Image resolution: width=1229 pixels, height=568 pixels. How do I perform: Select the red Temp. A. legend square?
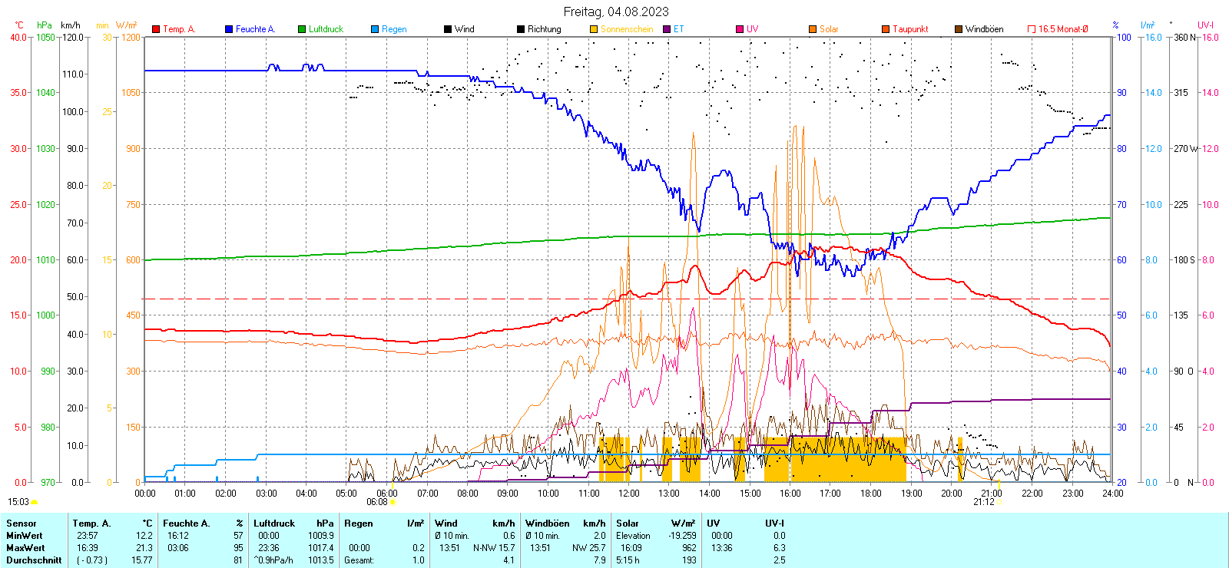pyautogui.click(x=156, y=29)
